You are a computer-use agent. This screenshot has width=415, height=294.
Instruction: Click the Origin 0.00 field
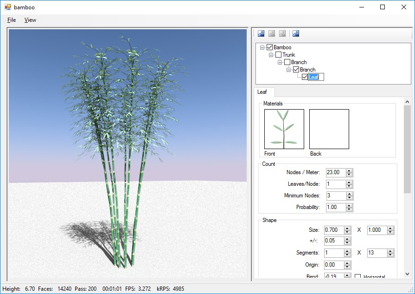[334, 265]
